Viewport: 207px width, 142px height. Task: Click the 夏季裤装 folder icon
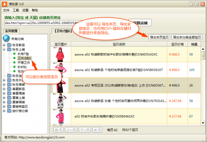[9, 102]
